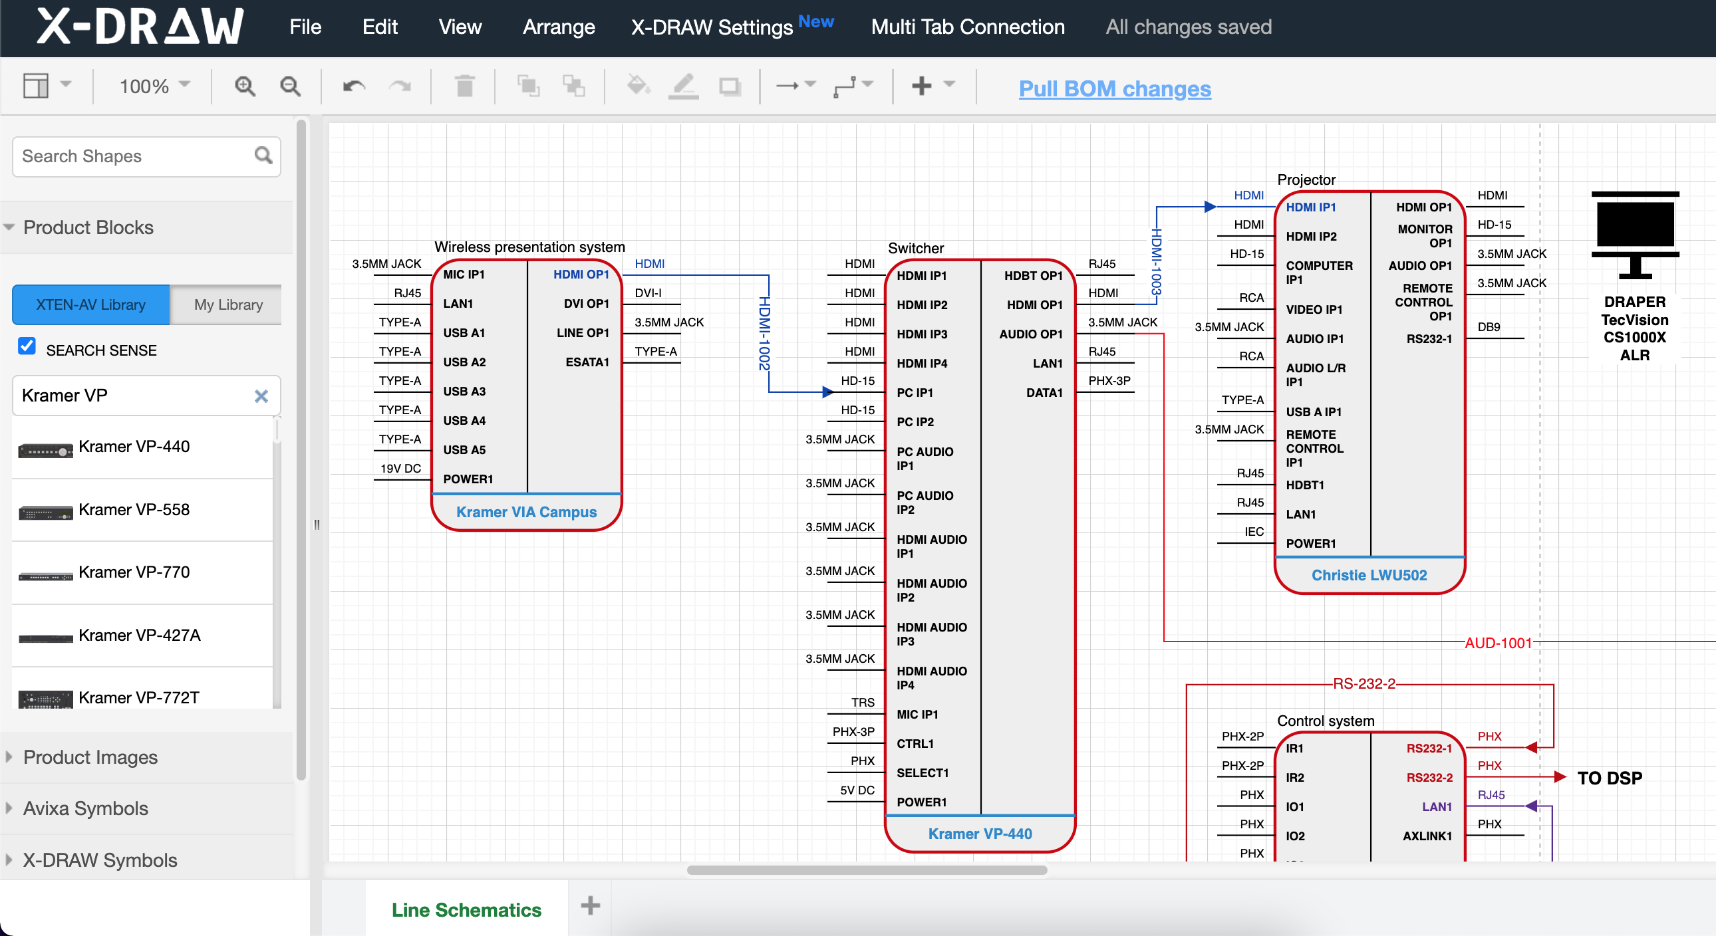Click the zoom in magnifier icon
The width and height of the screenshot is (1716, 936).
pyautogui.click(x=245, y=86)
